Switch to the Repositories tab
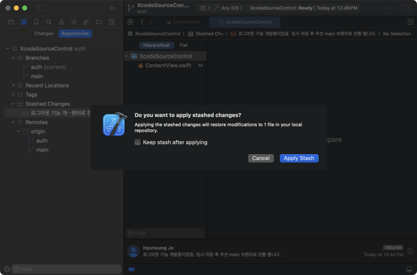The height and width of the screenshot is (275, 417). click(75, 33)
